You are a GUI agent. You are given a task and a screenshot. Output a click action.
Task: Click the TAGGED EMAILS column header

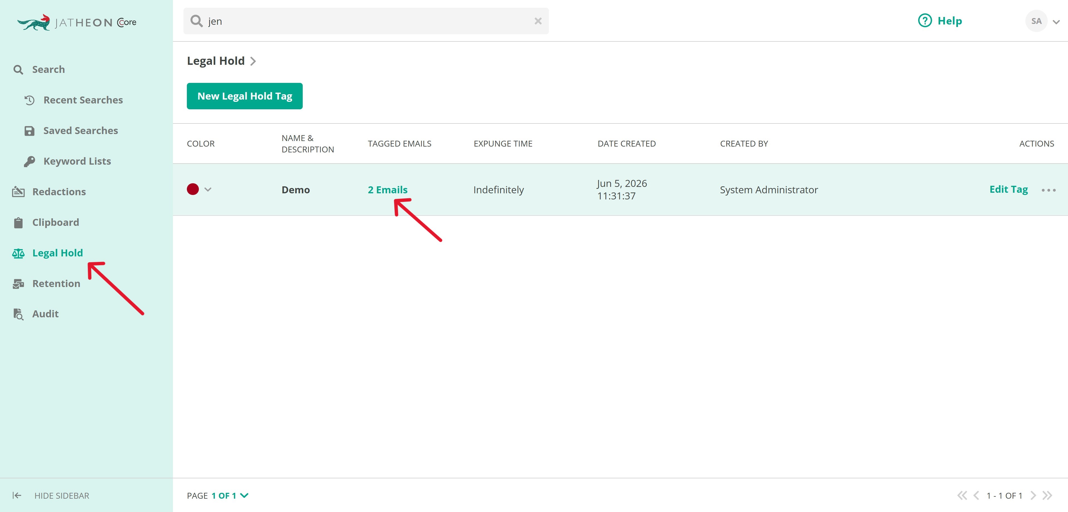tap(399, 144)
